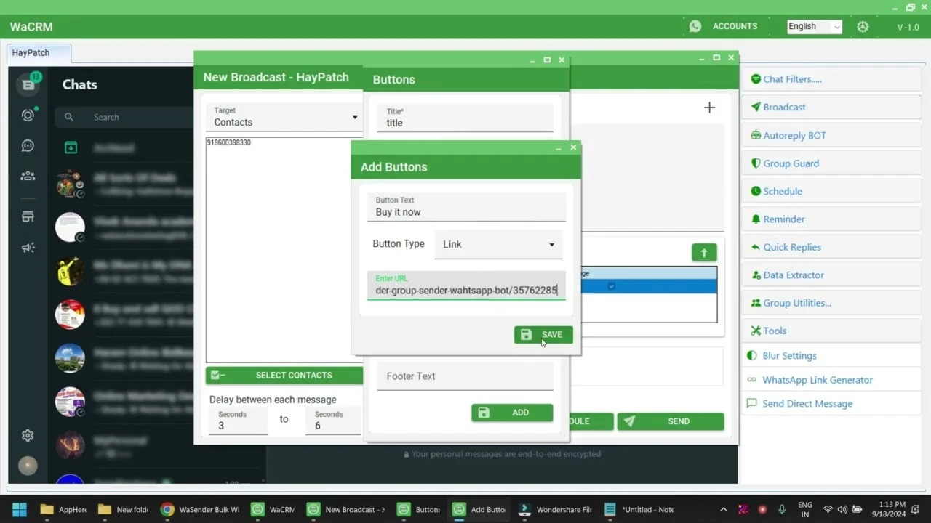Screen dimensions: 931x523
Task: Click the volume tray icon
Action: point(842,509)
